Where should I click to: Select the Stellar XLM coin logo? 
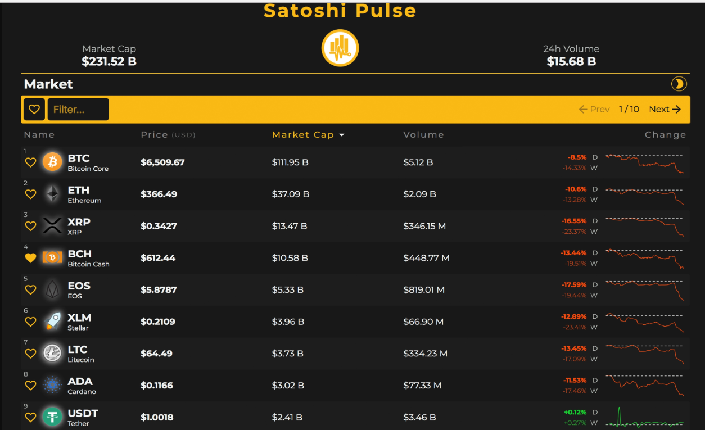[x=52, y=322]
